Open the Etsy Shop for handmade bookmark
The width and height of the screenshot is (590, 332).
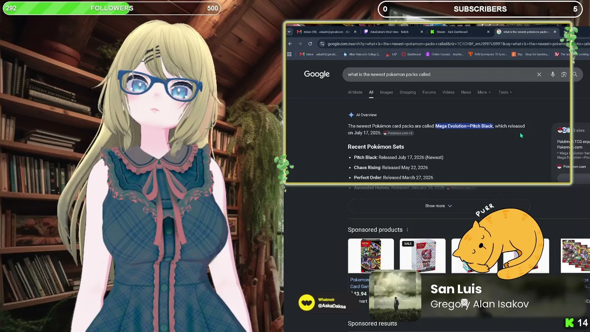point(530,54)
